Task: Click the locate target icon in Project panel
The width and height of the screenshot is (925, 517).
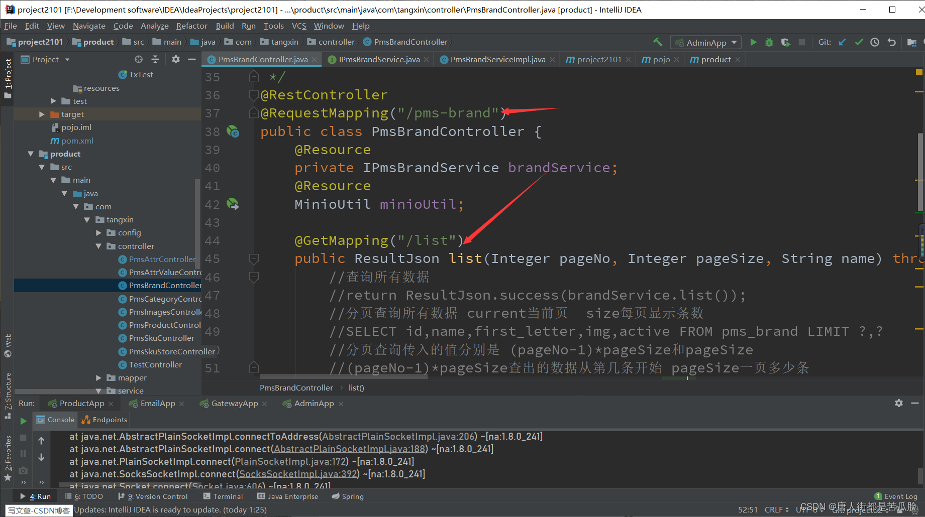Action: [x=139, y=59]
